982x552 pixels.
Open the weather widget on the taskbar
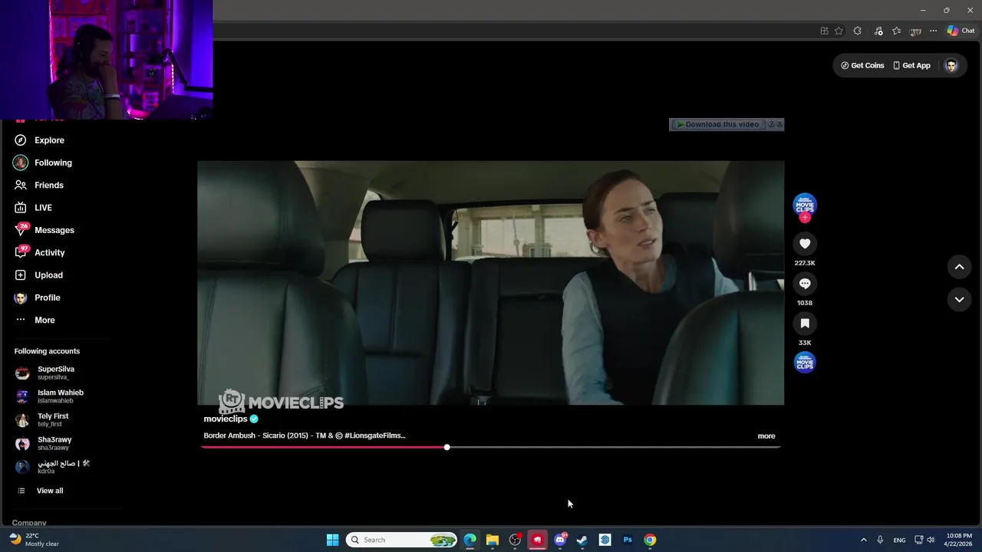click(35, 540)
